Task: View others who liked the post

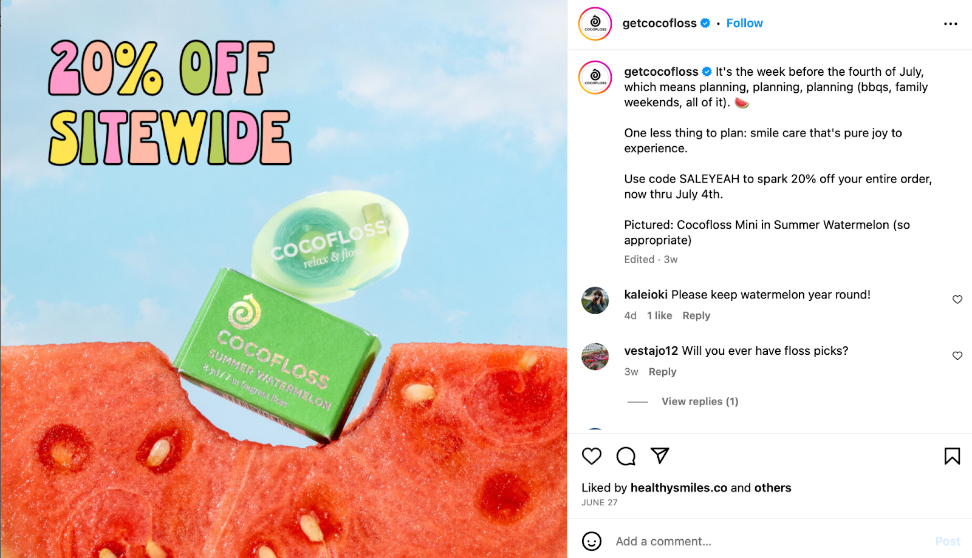Action: (x=773, y=488)
